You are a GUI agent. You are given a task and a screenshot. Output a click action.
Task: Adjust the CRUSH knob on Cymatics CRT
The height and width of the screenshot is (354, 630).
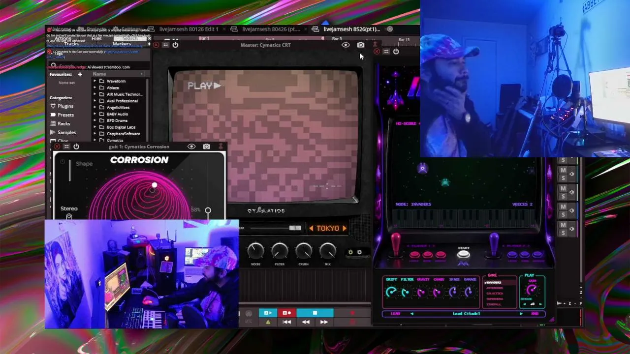pyautogui.click(x=304, y=251)
